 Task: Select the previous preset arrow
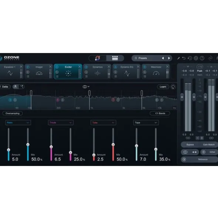pos(163,58)
